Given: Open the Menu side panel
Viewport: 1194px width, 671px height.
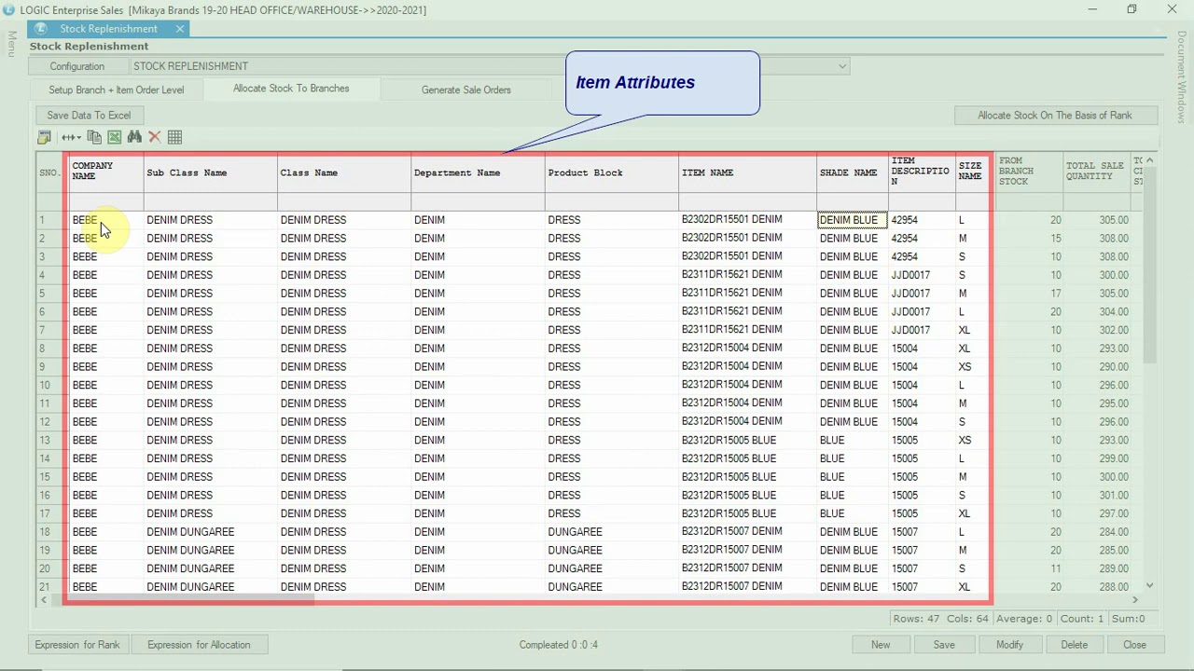Looking at the screenshot, I should [11, 44].
